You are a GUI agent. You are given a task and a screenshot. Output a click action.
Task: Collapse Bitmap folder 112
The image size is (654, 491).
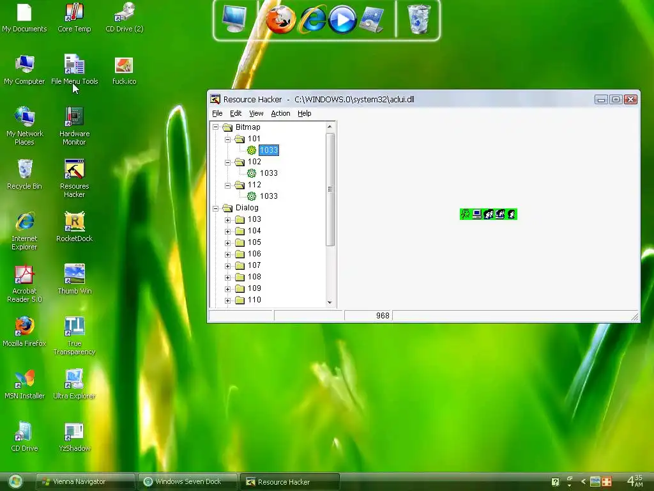228,185
